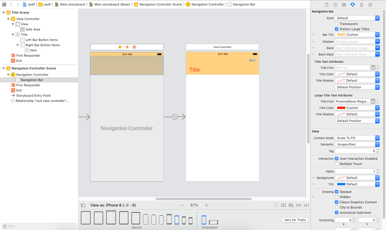Open the Shadow Image dropdown
Screen dimensions: 386x230
[x=357, y=42]
